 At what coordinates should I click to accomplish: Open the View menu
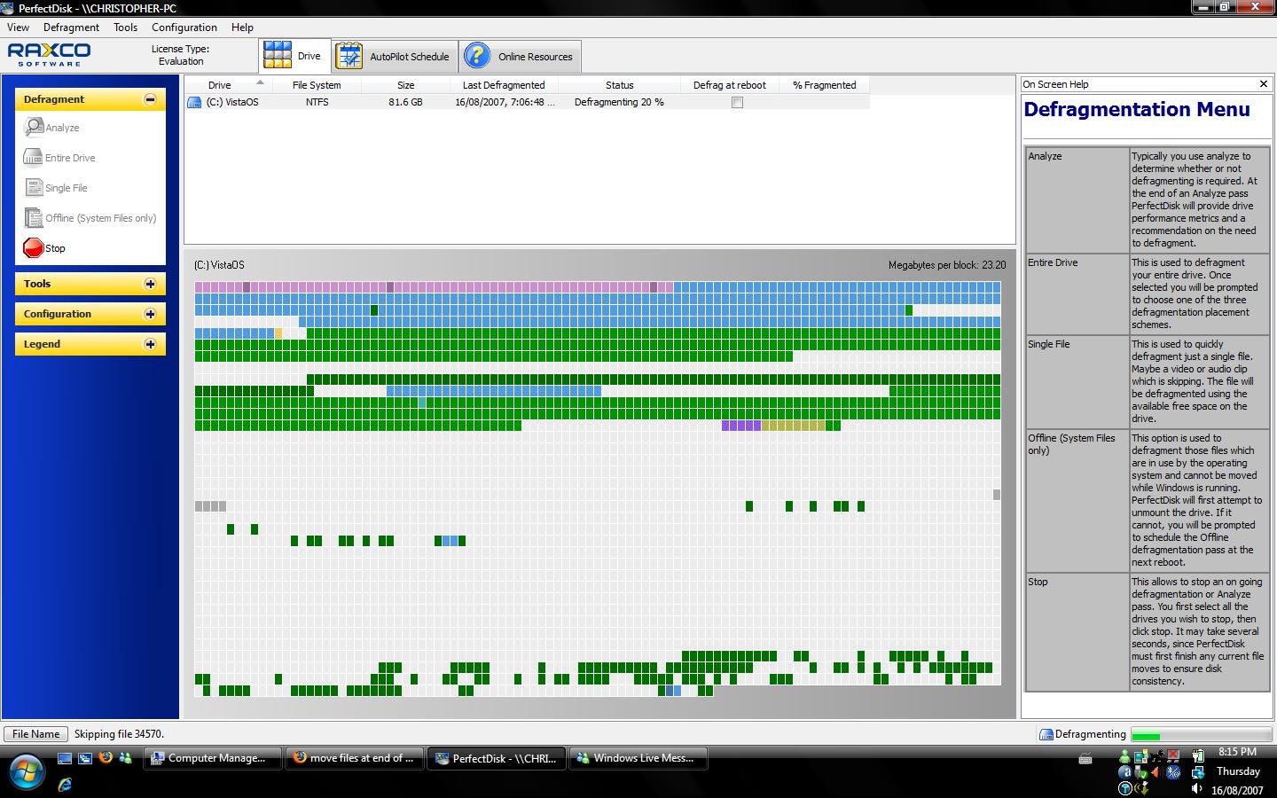[x=18, y=27]
